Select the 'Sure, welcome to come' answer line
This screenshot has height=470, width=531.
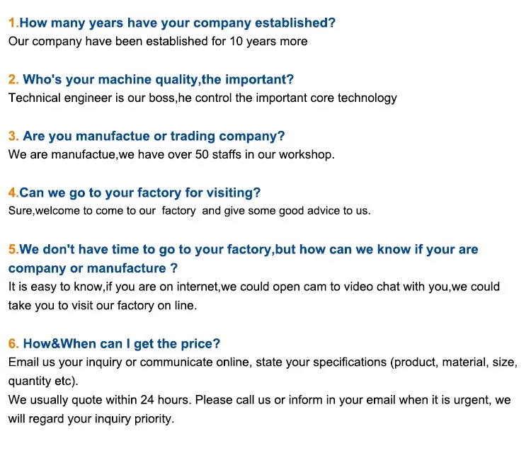point(189,211)
